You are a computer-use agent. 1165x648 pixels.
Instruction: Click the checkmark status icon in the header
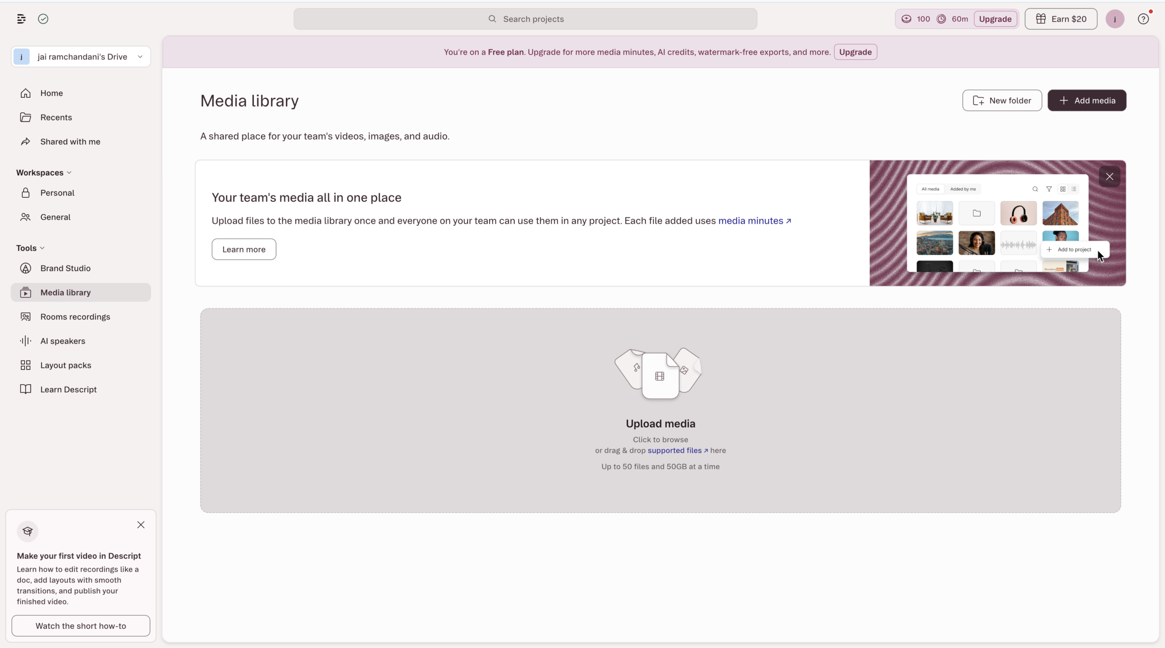pyautogui.click(x=43, y=19)
